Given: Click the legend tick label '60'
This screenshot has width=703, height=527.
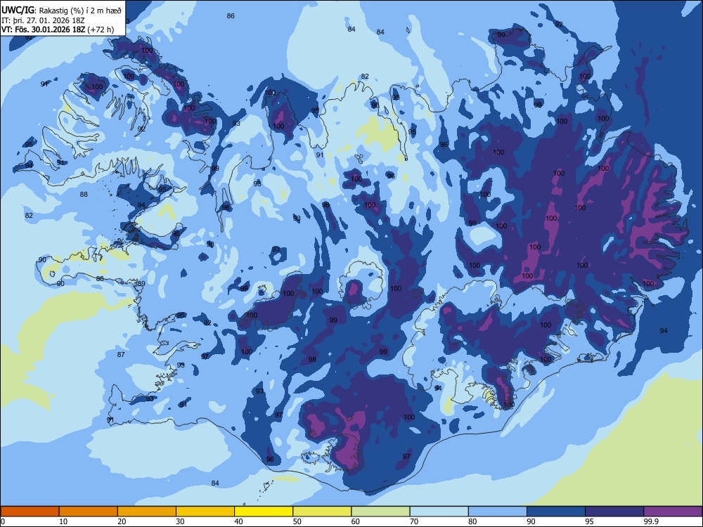Looking at the screenshot, I should click(356, 521).
